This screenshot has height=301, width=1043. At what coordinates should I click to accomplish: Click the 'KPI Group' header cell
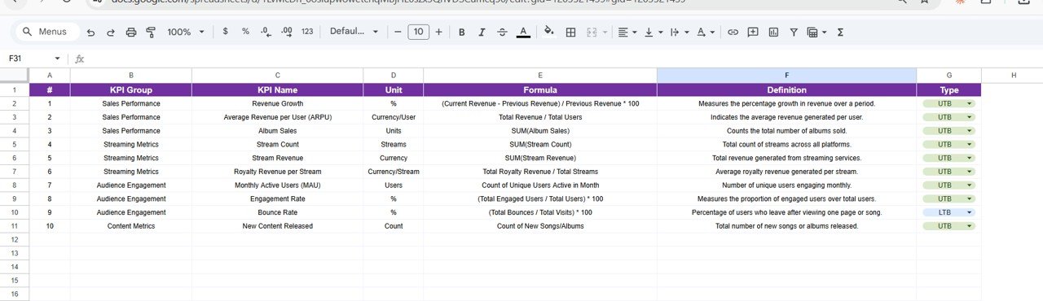click(x=131, y=90)
